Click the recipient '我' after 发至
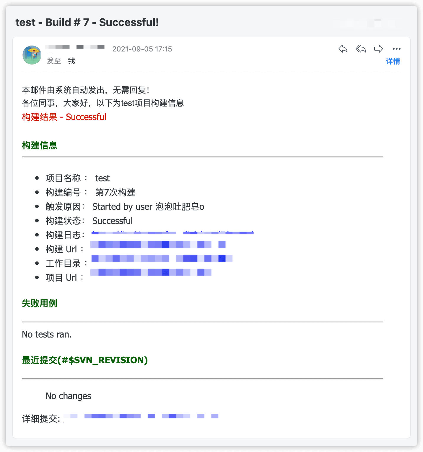Image resolution: width=423 pixels, height=452 pixels. [71, 61]
